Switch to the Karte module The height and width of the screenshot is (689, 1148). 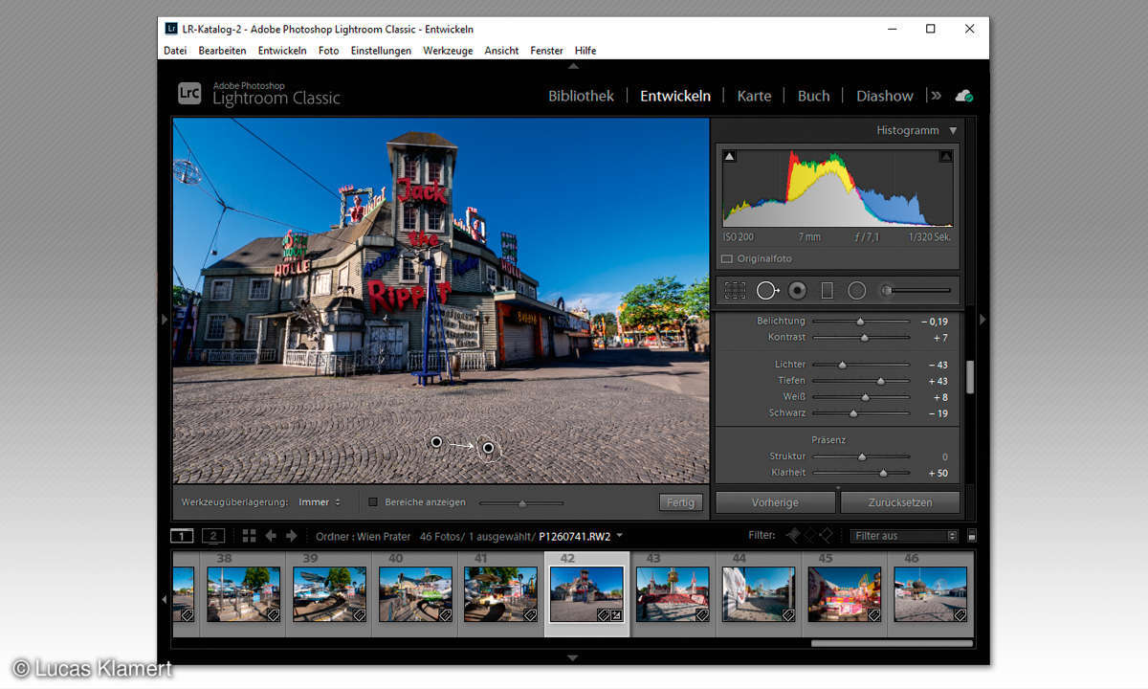pos(754,96)
